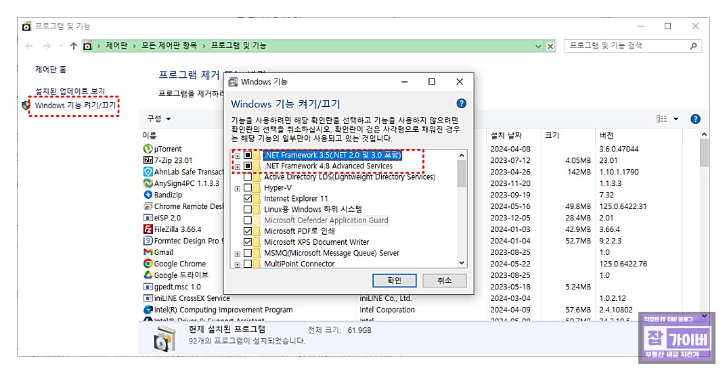Open view options dropdown arrow
The height and width of the screenshot is (374, 727).
coord(676,119)
